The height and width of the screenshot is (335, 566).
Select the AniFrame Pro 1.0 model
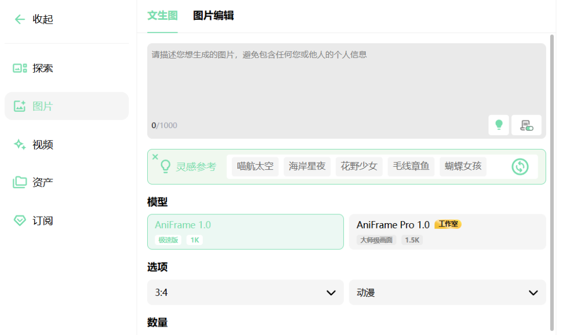click(x=447, y=232)
